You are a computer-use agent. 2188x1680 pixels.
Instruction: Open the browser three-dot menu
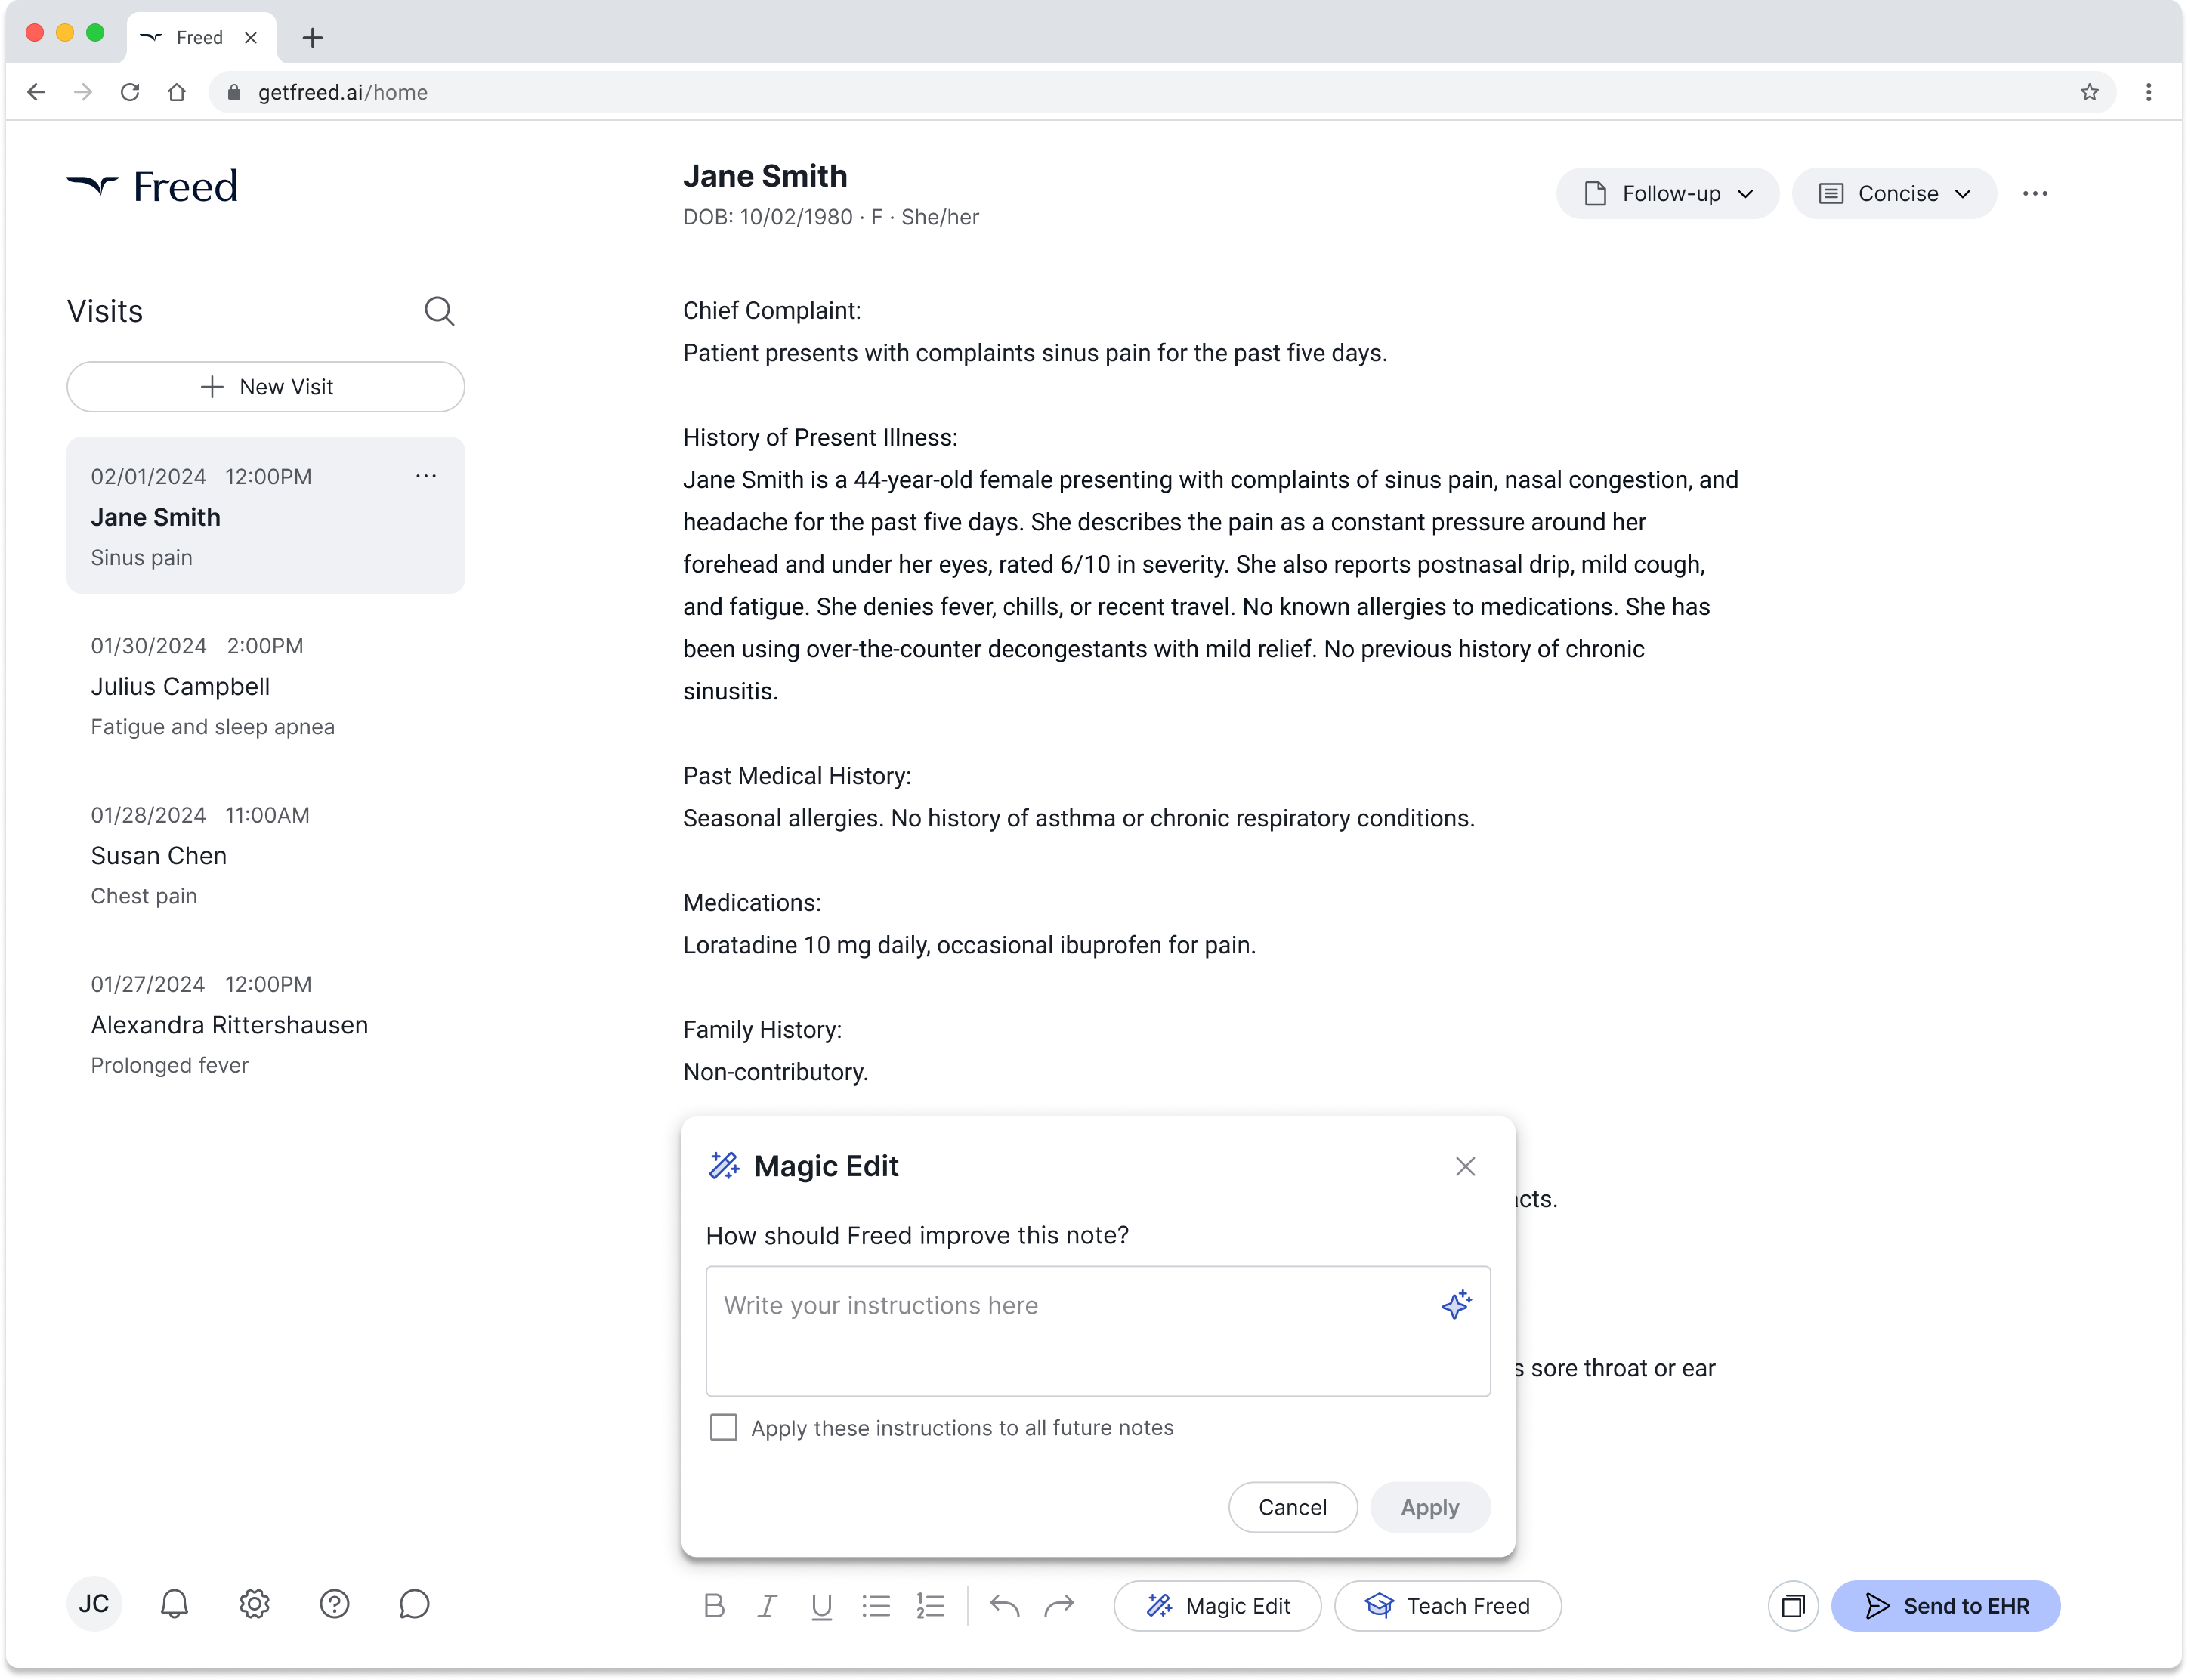tap(2148, 92)
